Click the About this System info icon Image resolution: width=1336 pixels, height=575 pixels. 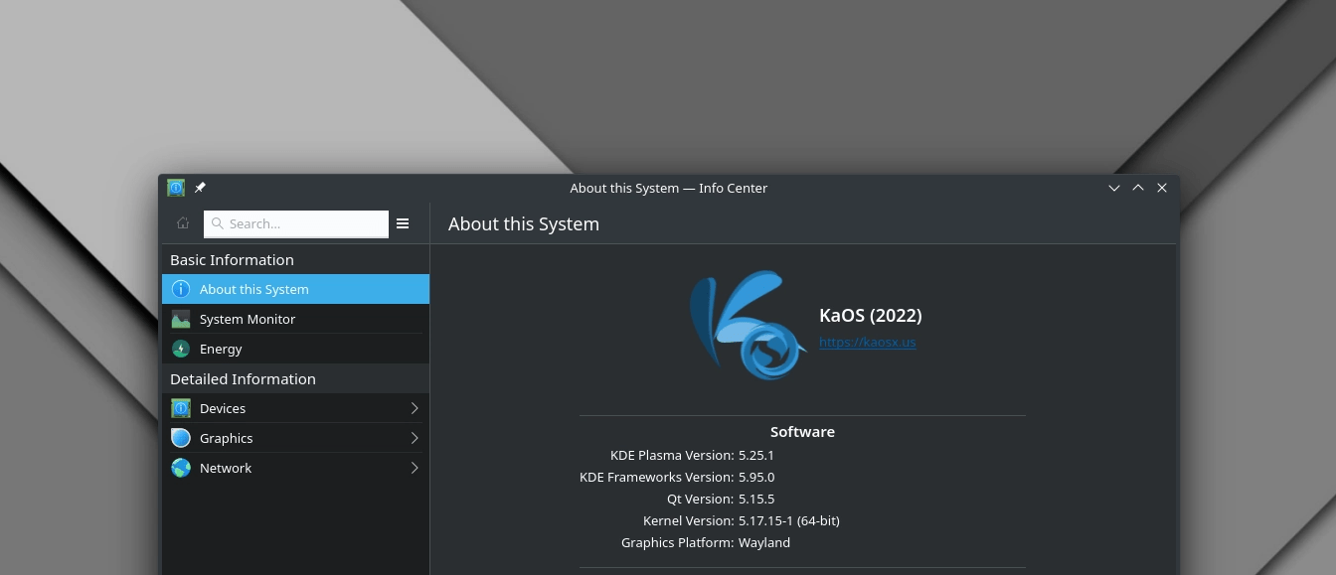[x=181, y=289]
